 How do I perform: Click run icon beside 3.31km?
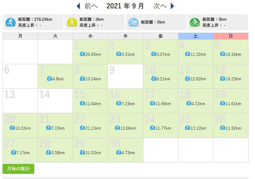(119, 54)
